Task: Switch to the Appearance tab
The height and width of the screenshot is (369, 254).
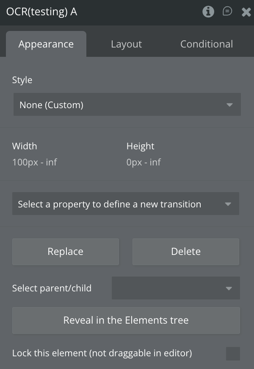Action: point(46,44)
